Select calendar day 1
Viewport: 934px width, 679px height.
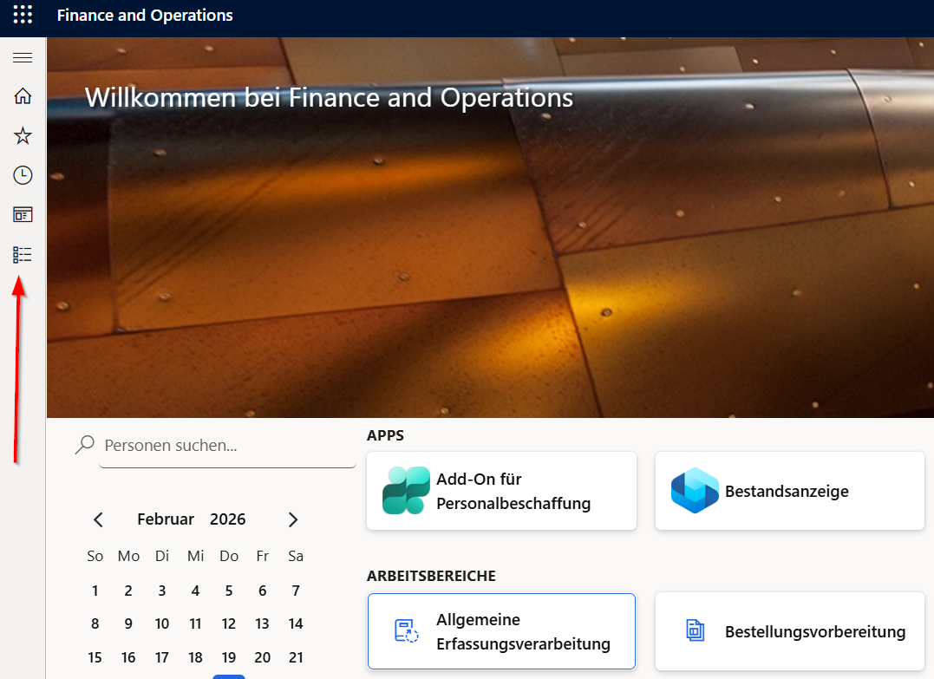pos(95,591)
